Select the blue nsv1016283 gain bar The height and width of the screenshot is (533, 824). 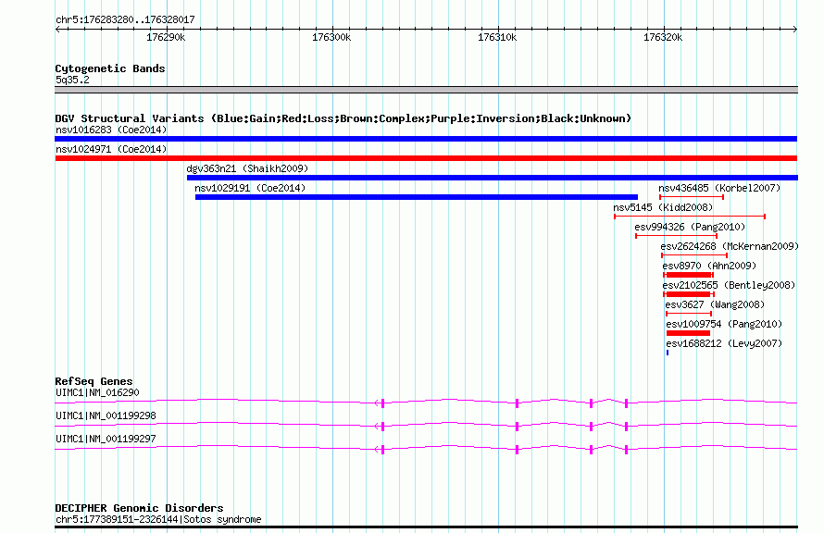[426, 139]
